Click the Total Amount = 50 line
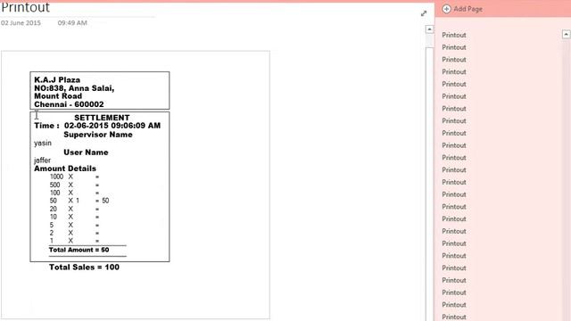The width and height of the screenshot is (571, 321). point(79,250)
